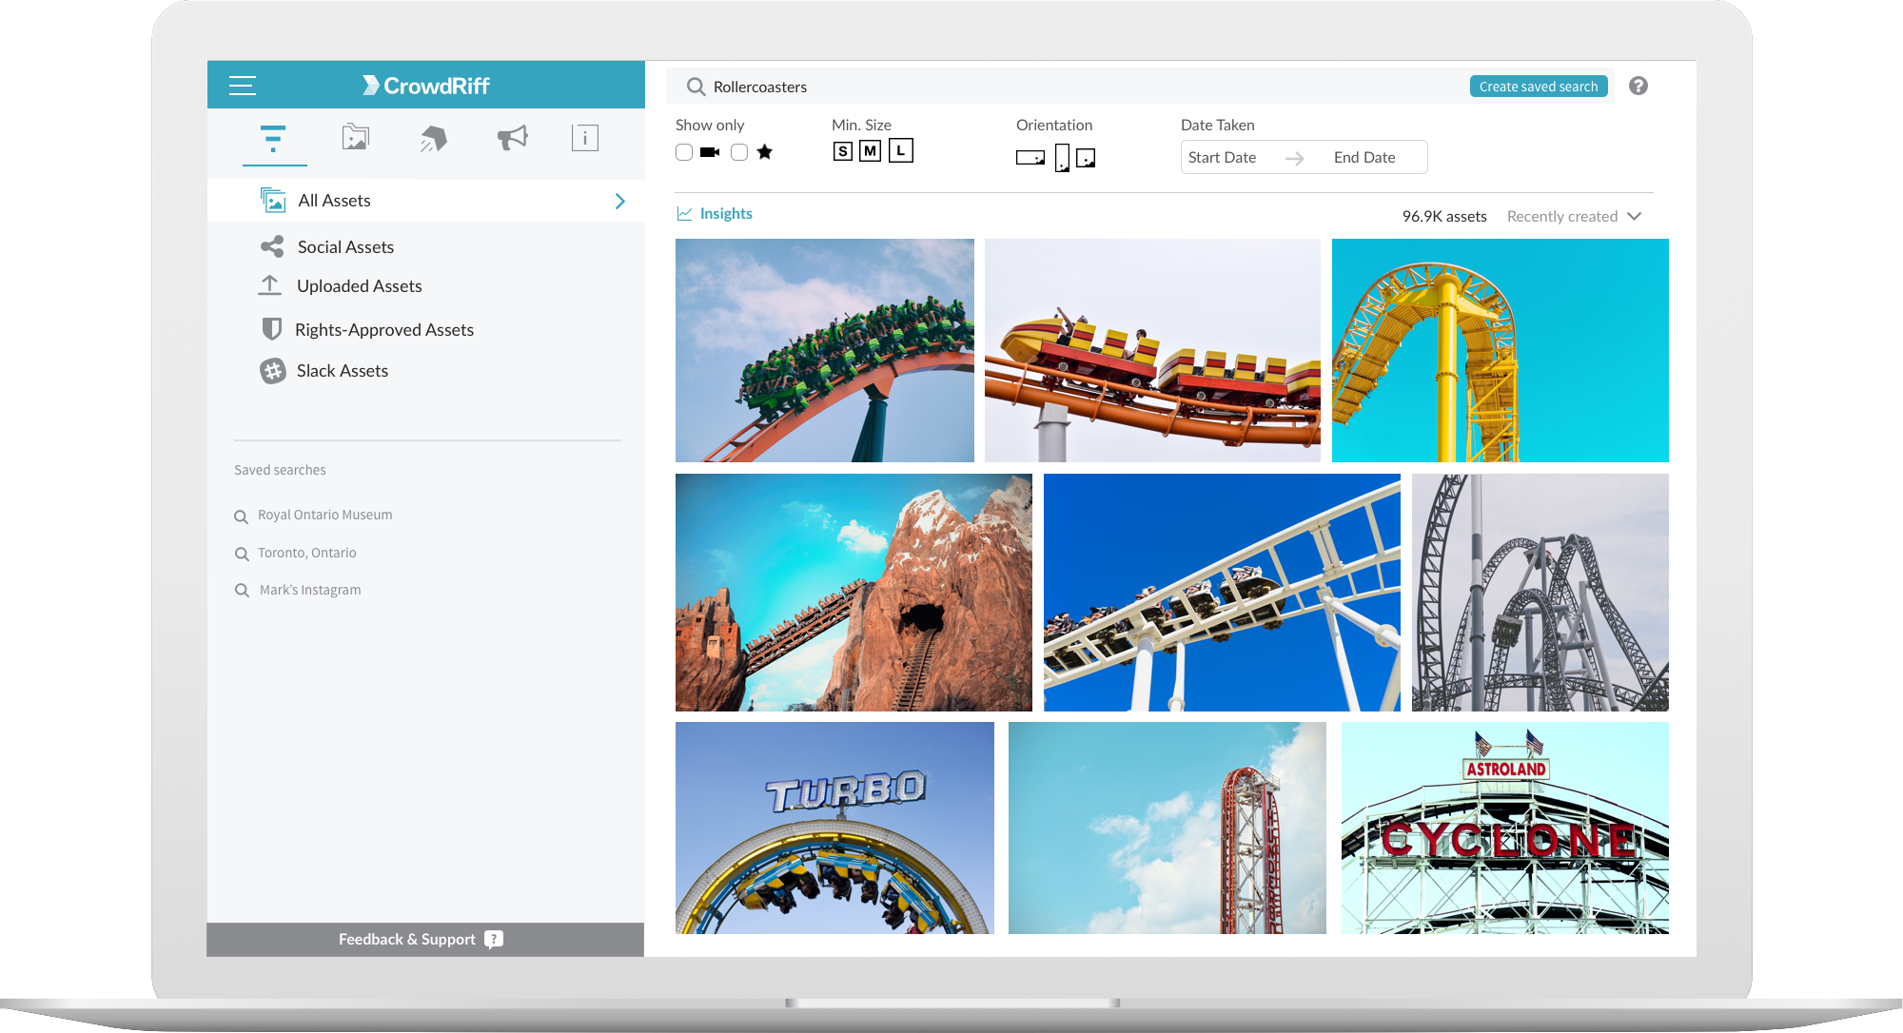
Task: Open saved search Royal Ontario Museum
Action: [x=324, y=515]
